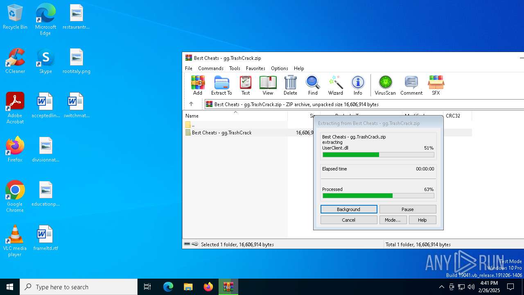This screenshot has width=524, height=295.
Task: Select Adobe Acrobat desktop shortcut
Action: pos(15,108)
